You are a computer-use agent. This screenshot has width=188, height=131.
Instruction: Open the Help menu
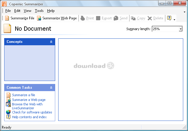click(51, 11)
